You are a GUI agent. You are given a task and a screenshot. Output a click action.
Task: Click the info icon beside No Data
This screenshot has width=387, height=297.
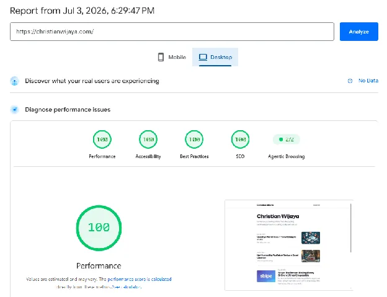(350, 81)
